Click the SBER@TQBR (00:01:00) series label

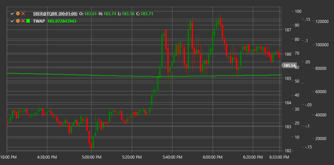pos(55,14)
